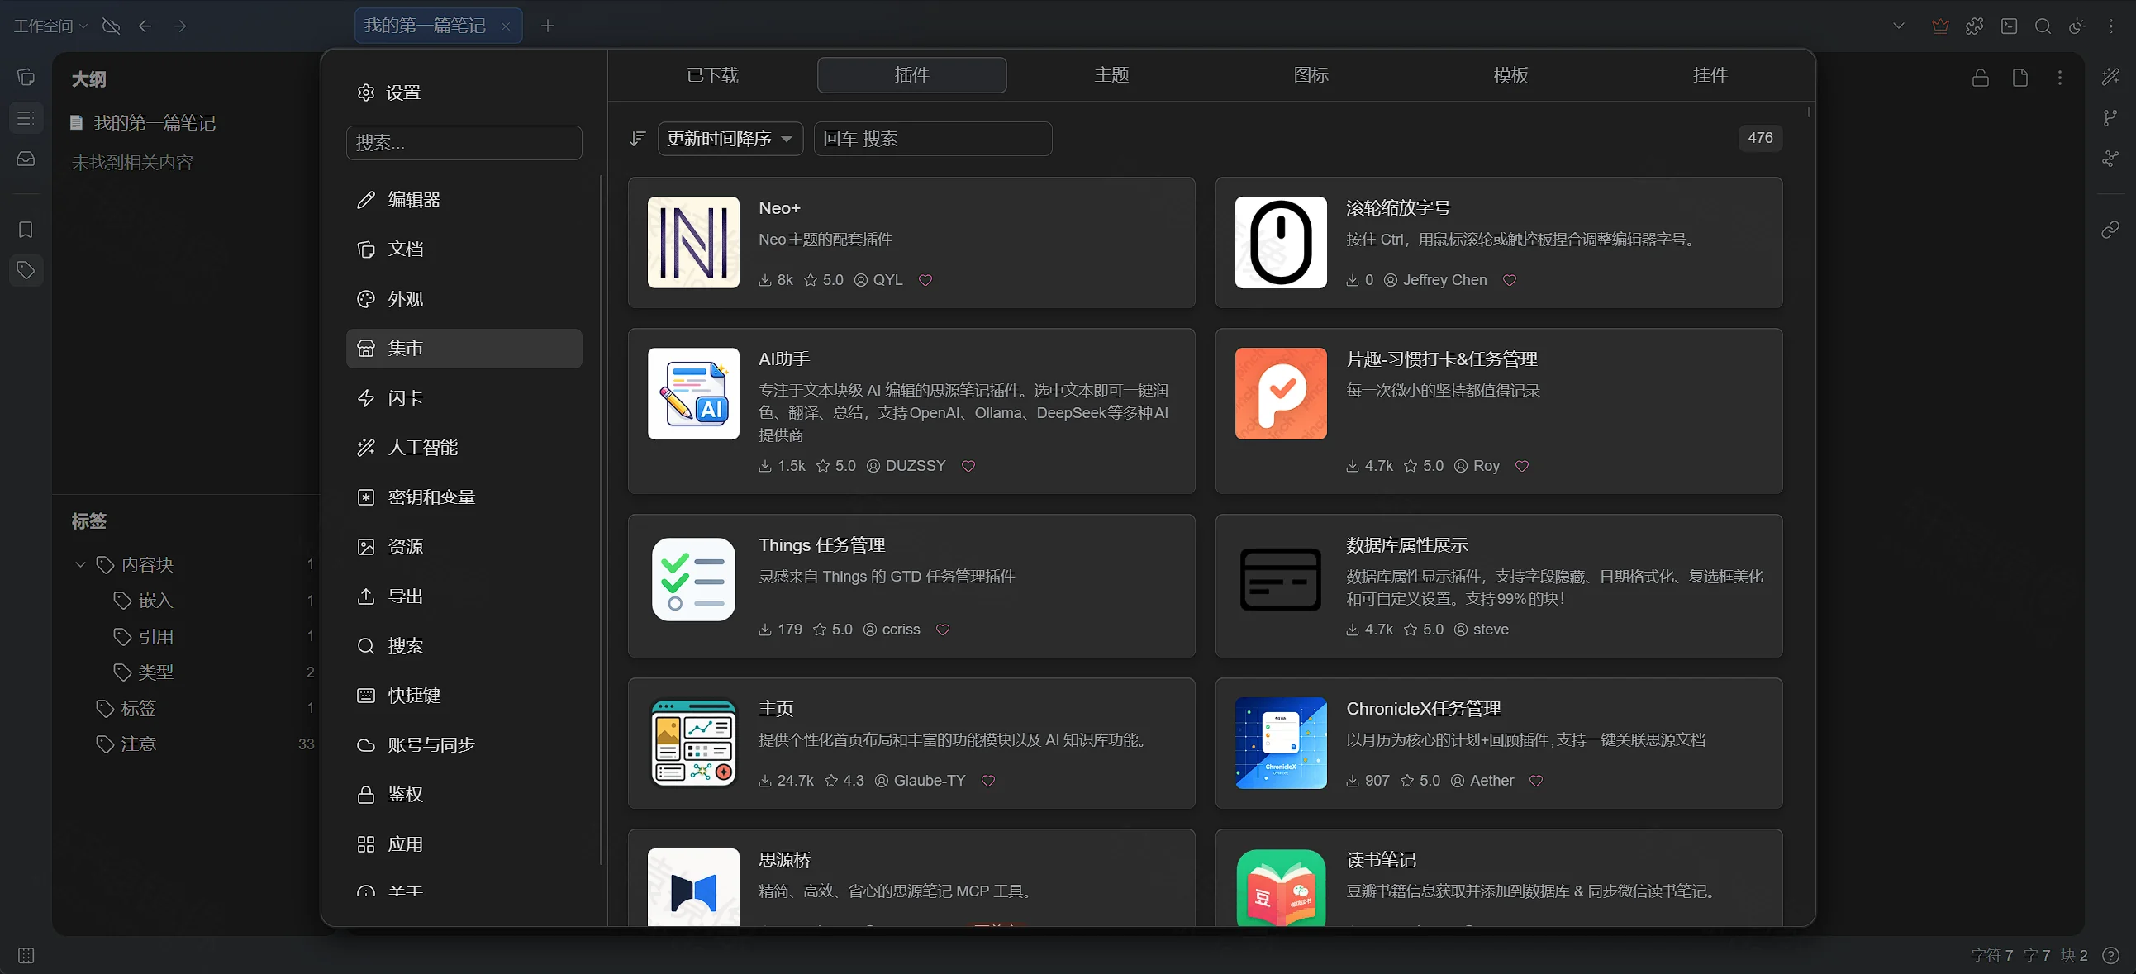
Task: Click the settings 搜索... input field
Action: (x=464, y=143)
